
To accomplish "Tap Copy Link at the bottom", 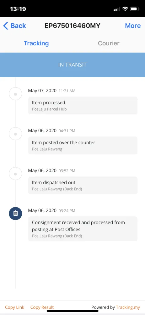I will click(x=14, y=307).
